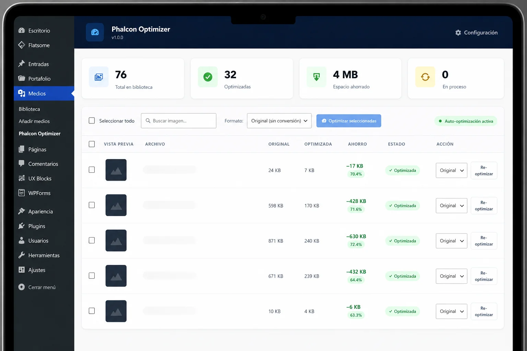Open the thumbnail of the 671 KB image

pyautogui.click(x=116, y=276)
